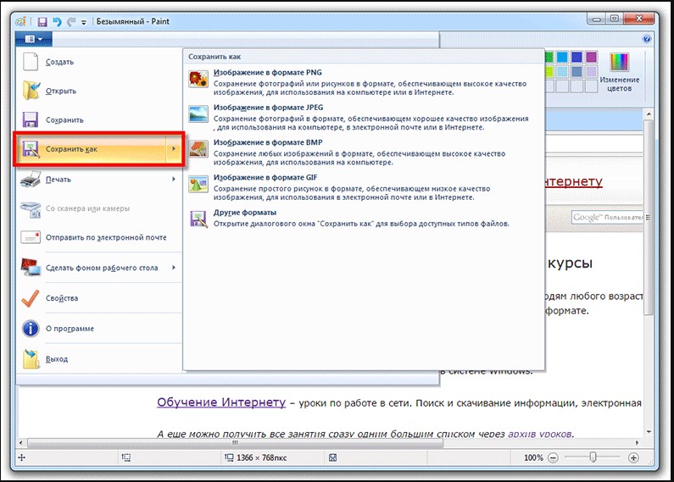Select Сохранить menu entry

99,119
